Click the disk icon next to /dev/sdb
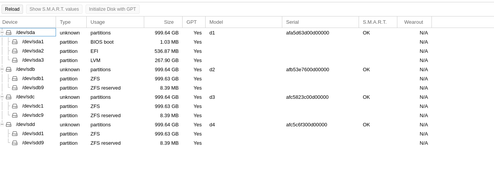This screenshot has width=494, height=188. [8, 70]
